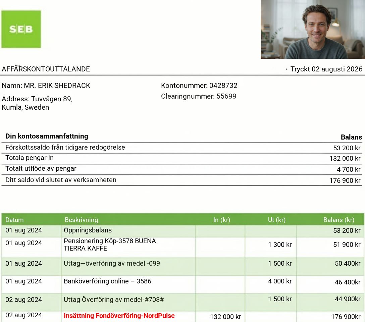Click the 46 400kr balance cell

point(348,282)
